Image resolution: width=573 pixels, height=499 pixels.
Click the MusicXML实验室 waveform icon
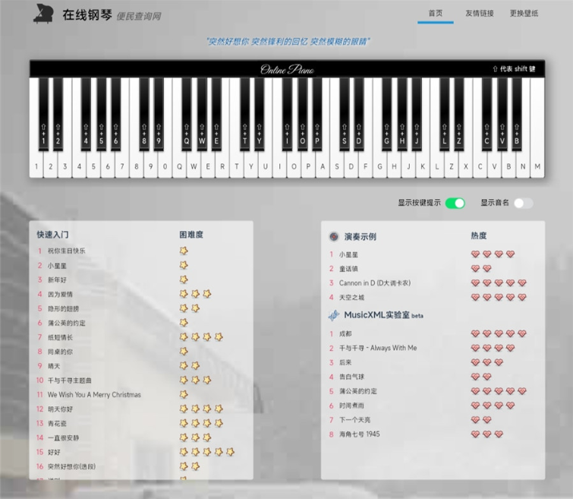334,314
